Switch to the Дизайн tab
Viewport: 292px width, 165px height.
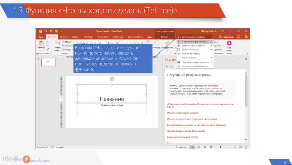pyautogui.click(x=76, y=37)
